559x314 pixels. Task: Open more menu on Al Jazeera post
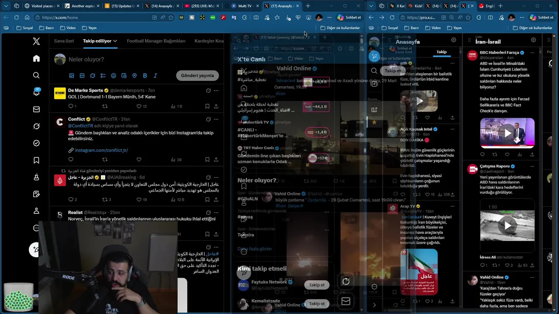point(216,177)
